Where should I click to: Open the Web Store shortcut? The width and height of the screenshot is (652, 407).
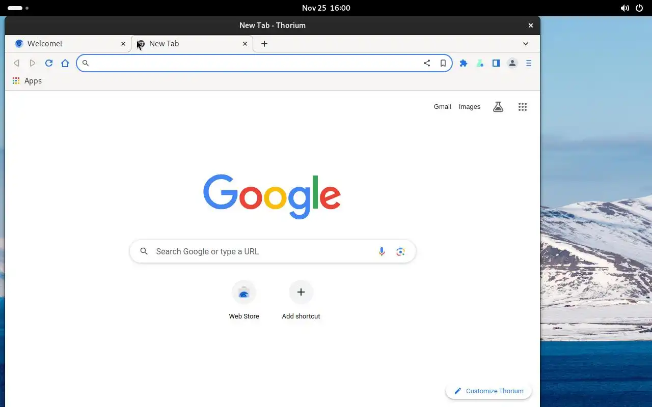pyautogui.click(x=244, y=300)
